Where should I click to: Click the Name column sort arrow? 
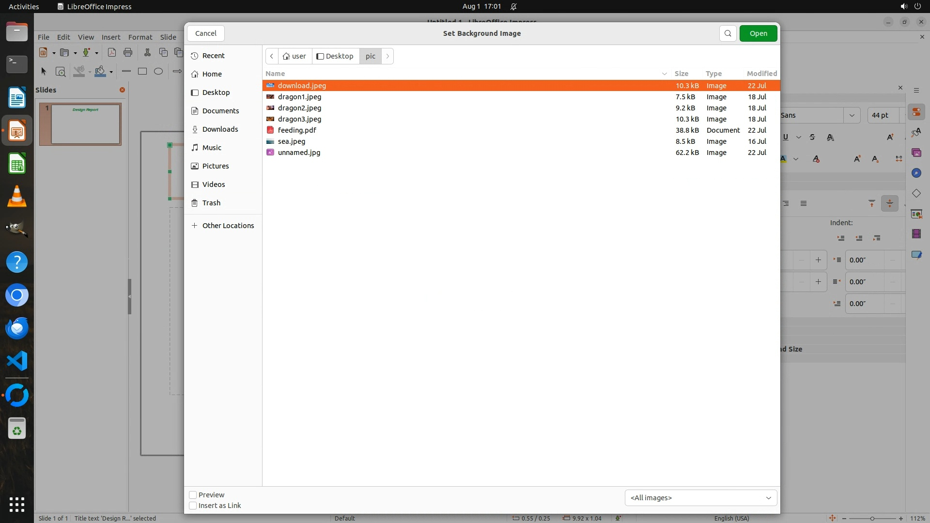664,74
